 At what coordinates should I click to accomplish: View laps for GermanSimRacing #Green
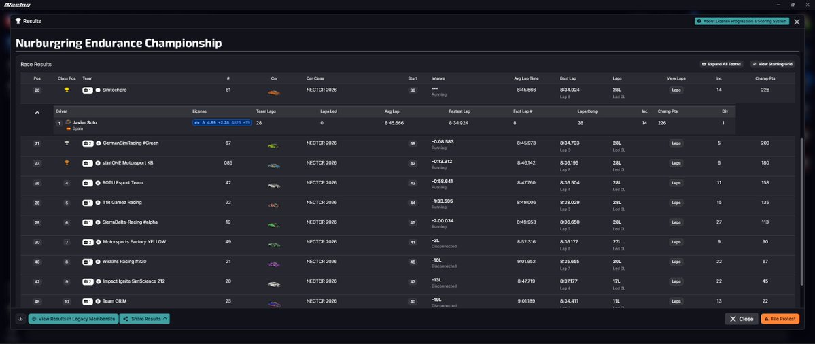pos(676,143)
